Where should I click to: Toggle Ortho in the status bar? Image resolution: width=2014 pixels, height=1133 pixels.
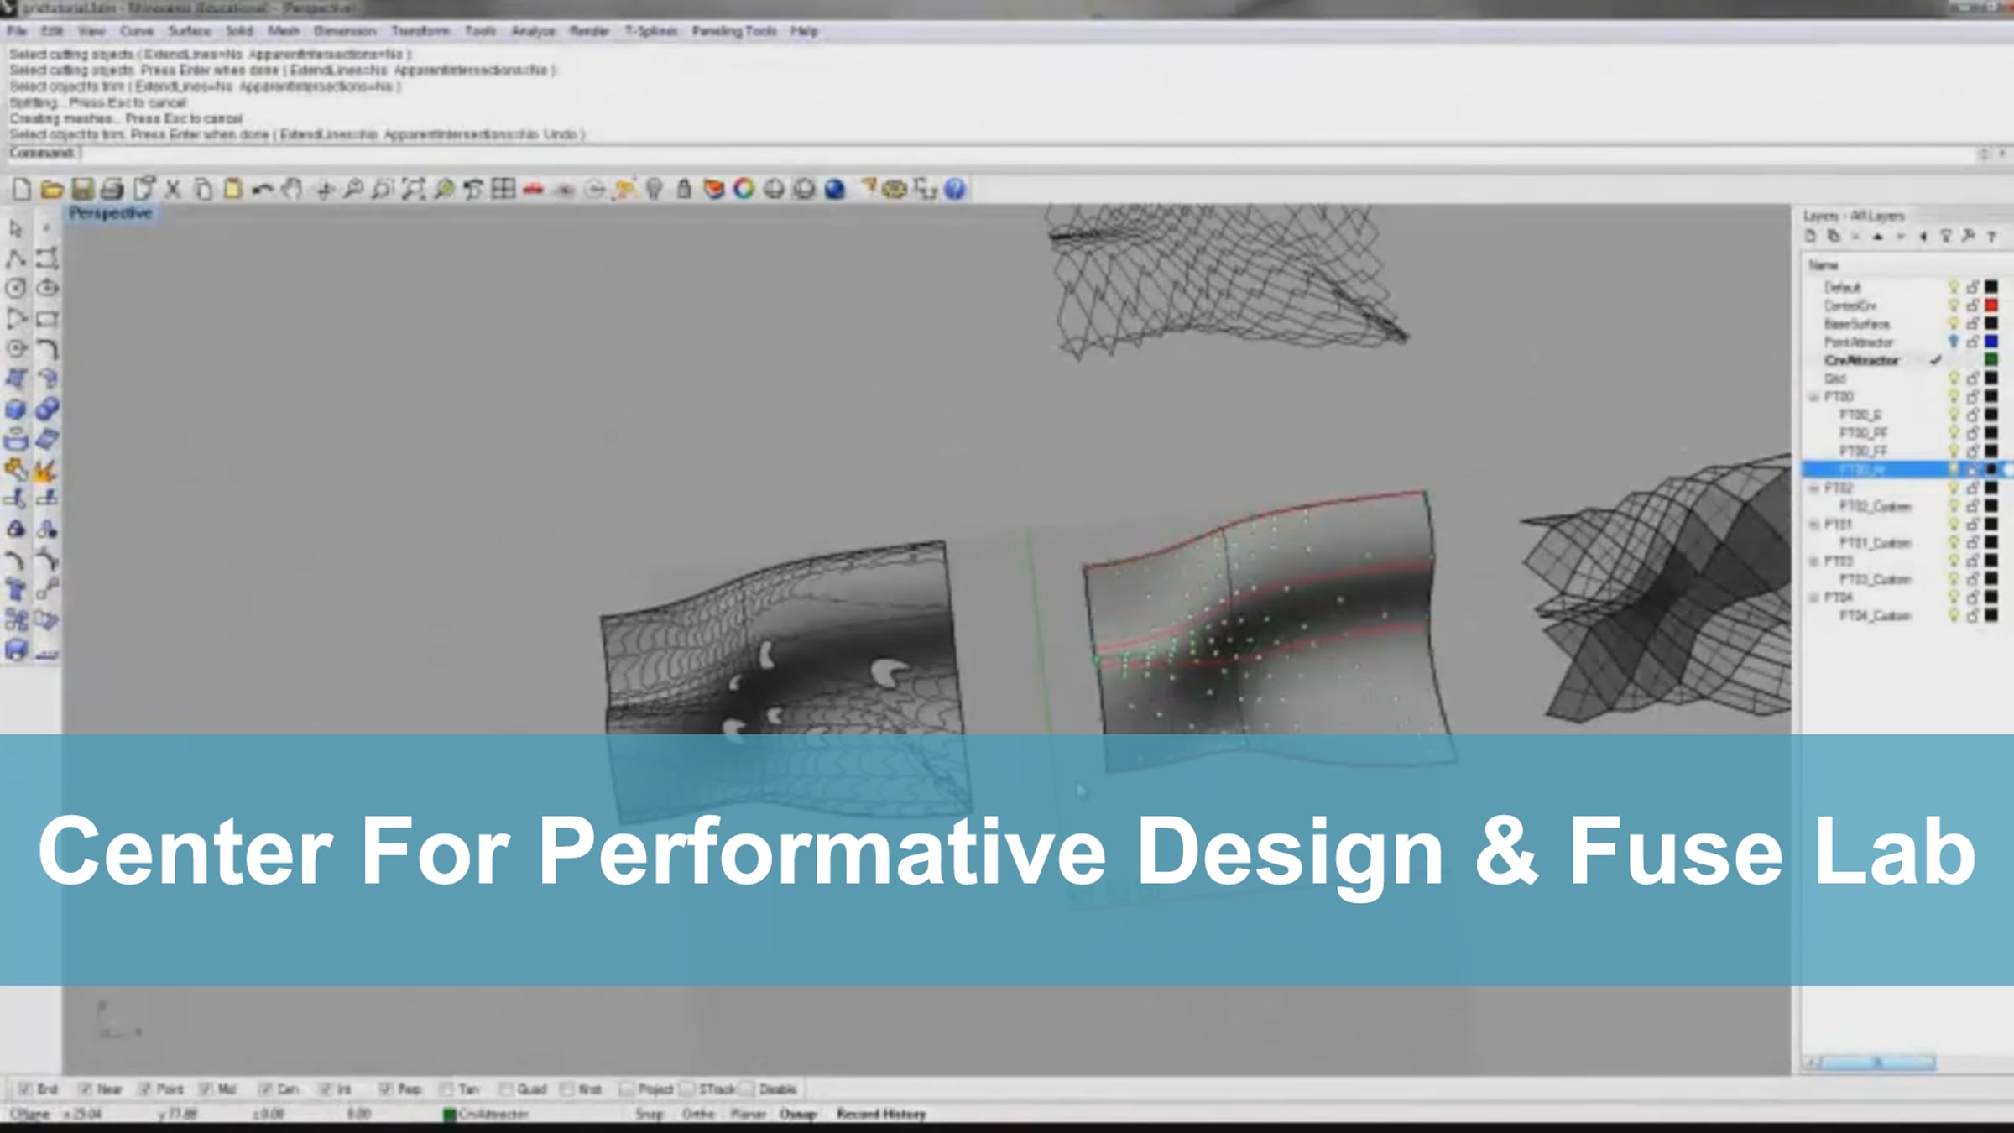(x=697, y=1114)
